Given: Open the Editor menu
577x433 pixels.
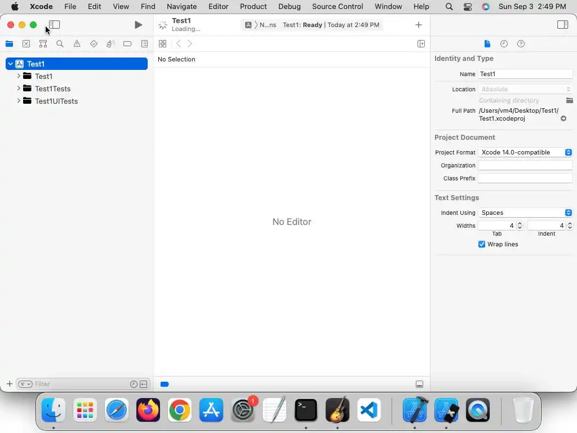Looking at the screenshot, I should [218, 7].
